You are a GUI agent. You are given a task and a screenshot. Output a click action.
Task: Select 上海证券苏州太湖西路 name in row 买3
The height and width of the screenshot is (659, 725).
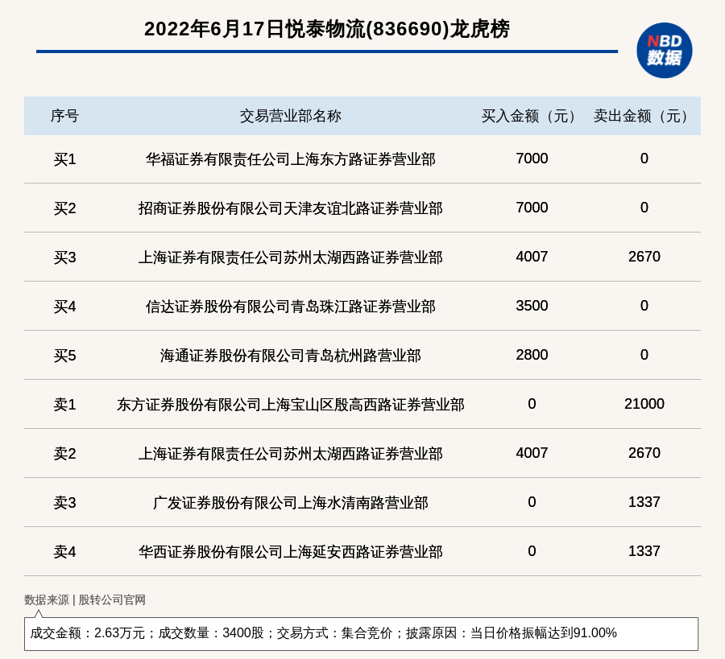(x=290, y=257)
